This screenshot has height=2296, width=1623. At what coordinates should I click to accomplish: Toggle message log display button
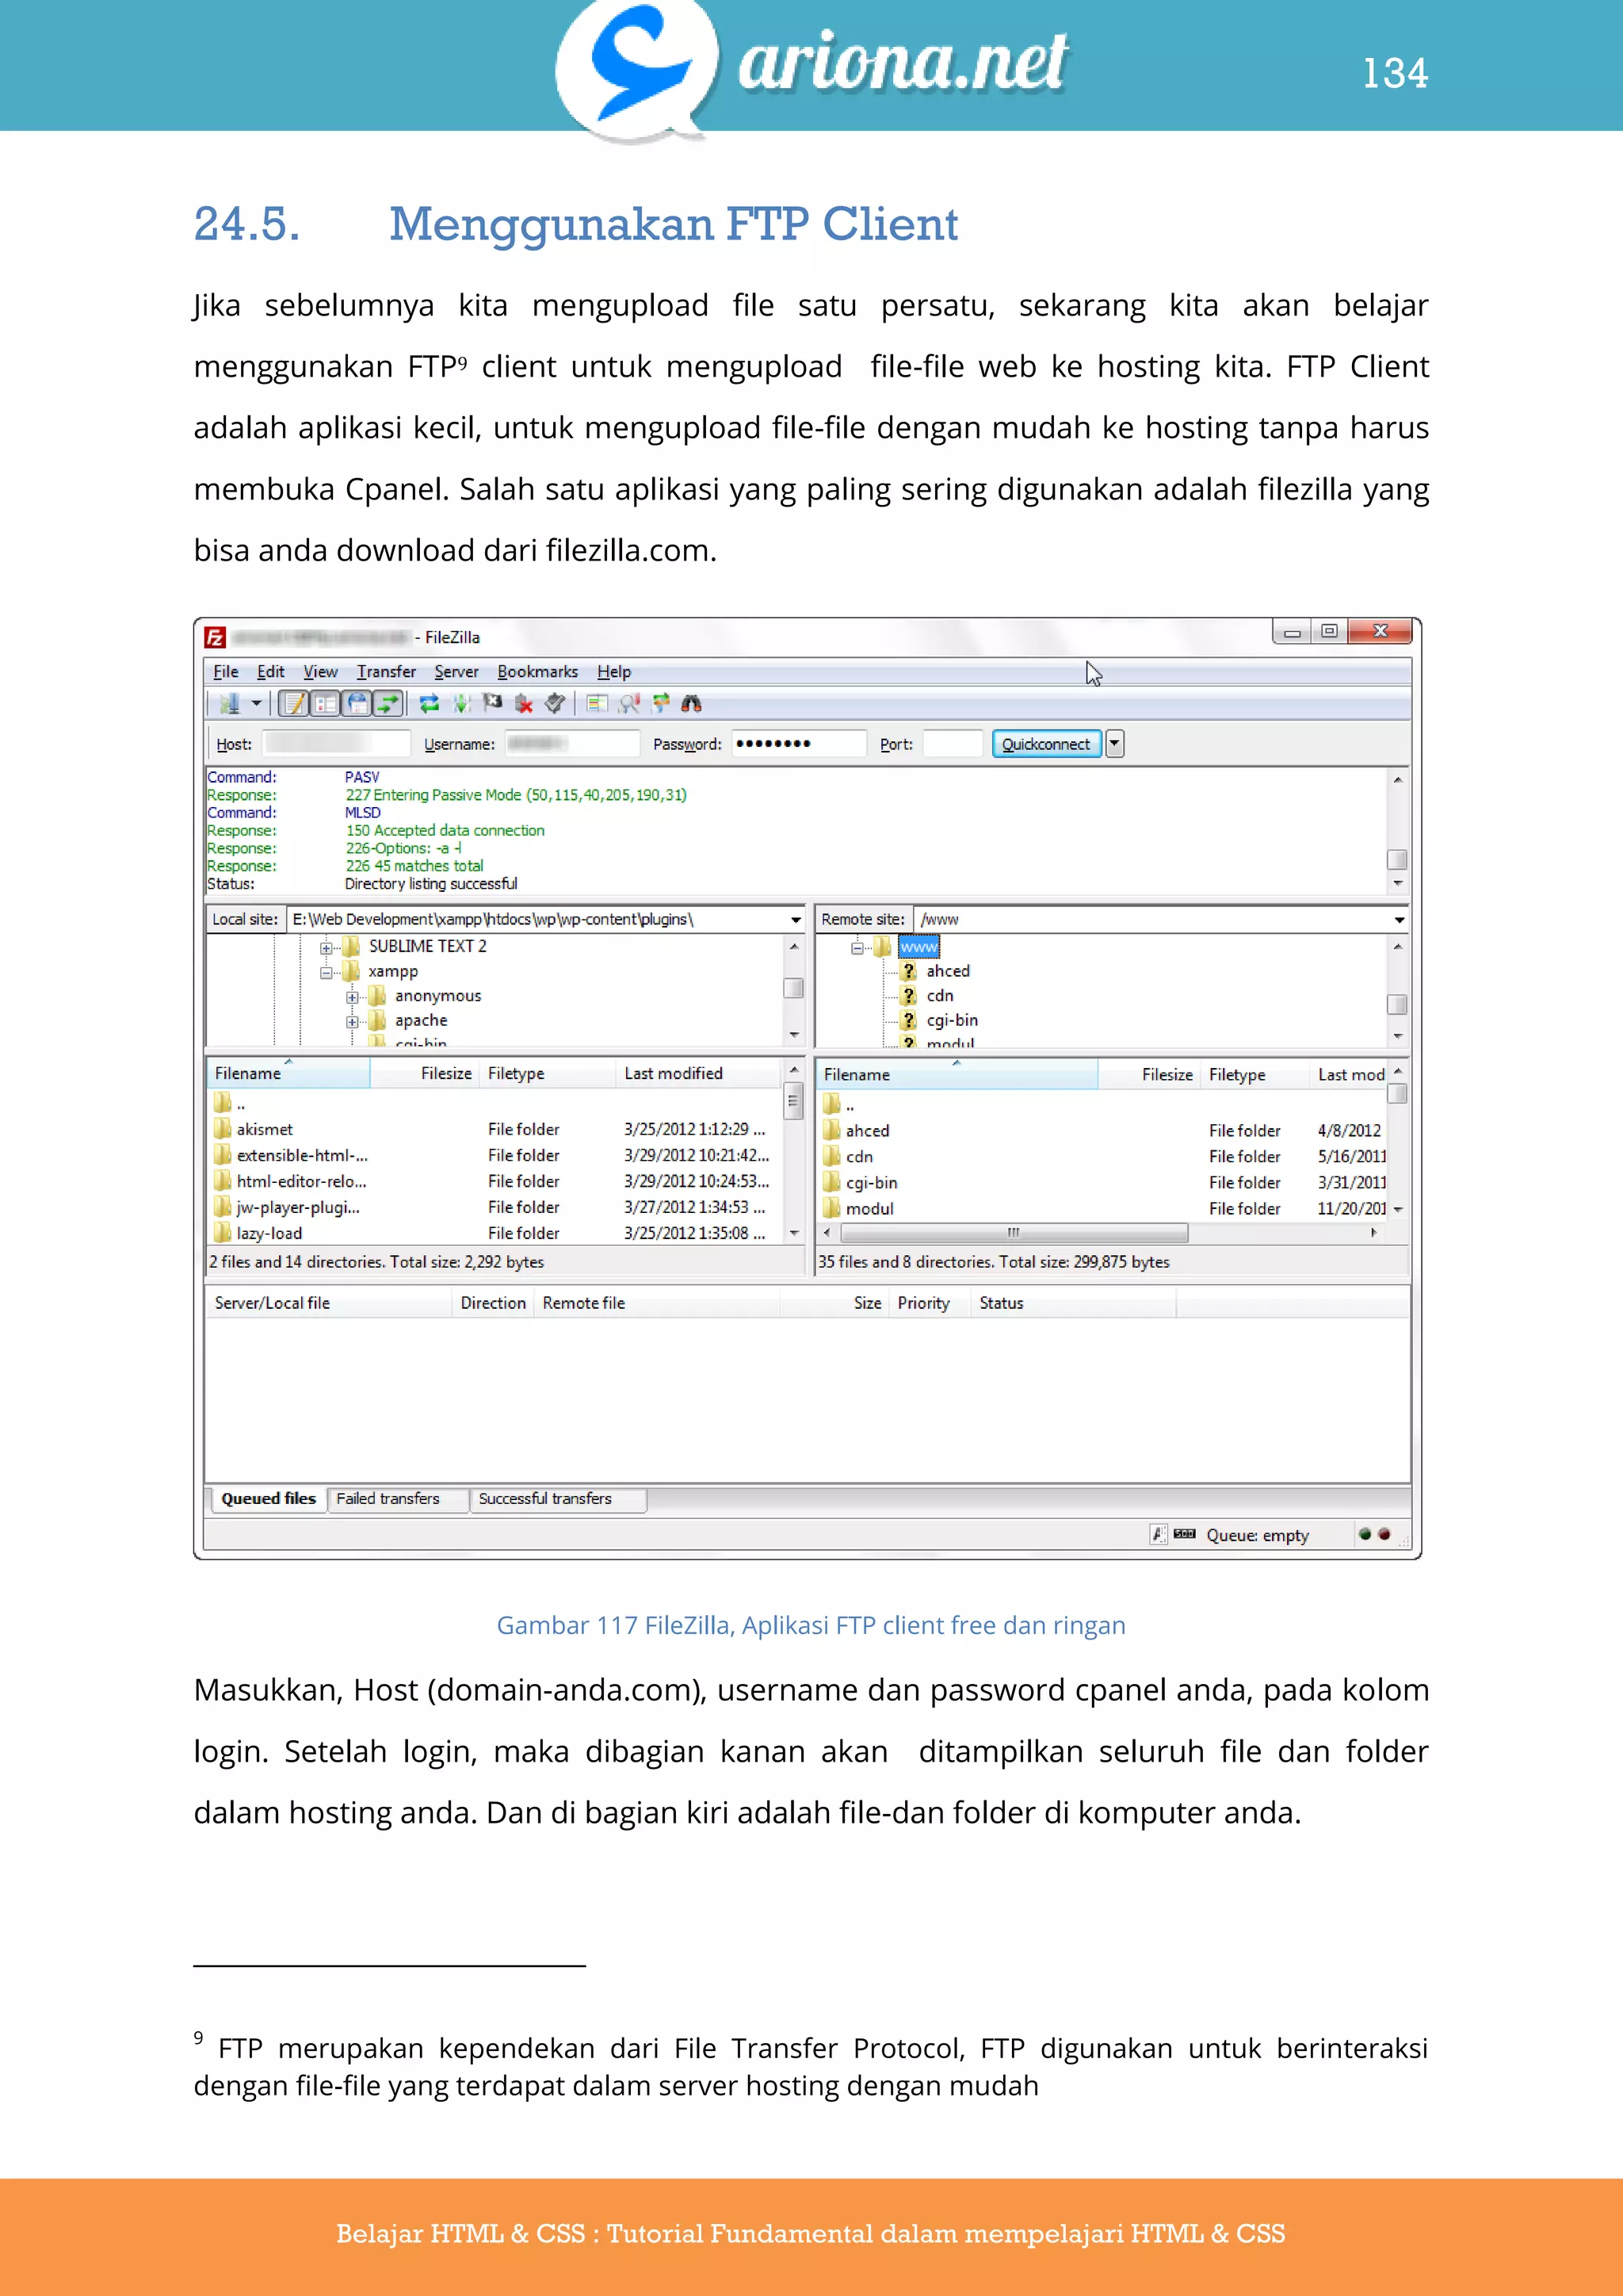(x=292, y=704)
